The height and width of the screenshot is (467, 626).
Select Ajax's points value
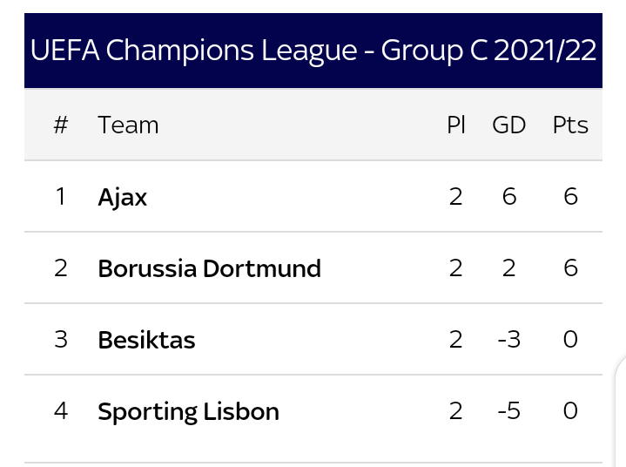click(x=570, y=196)
